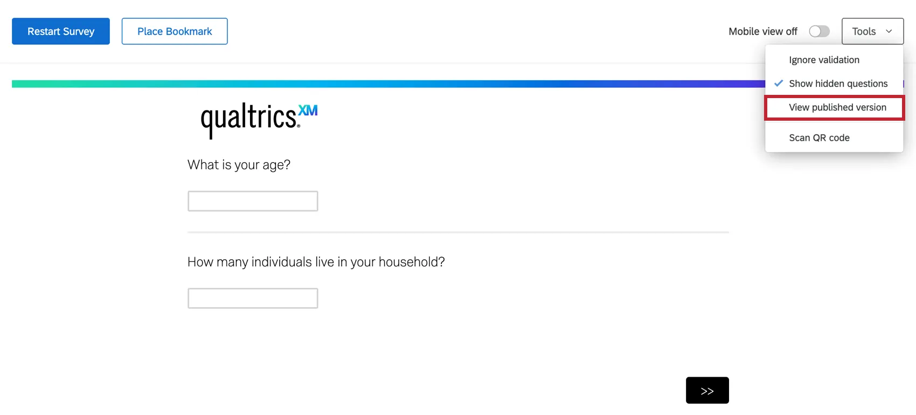Click the household size input field

[x=252, y=298]
